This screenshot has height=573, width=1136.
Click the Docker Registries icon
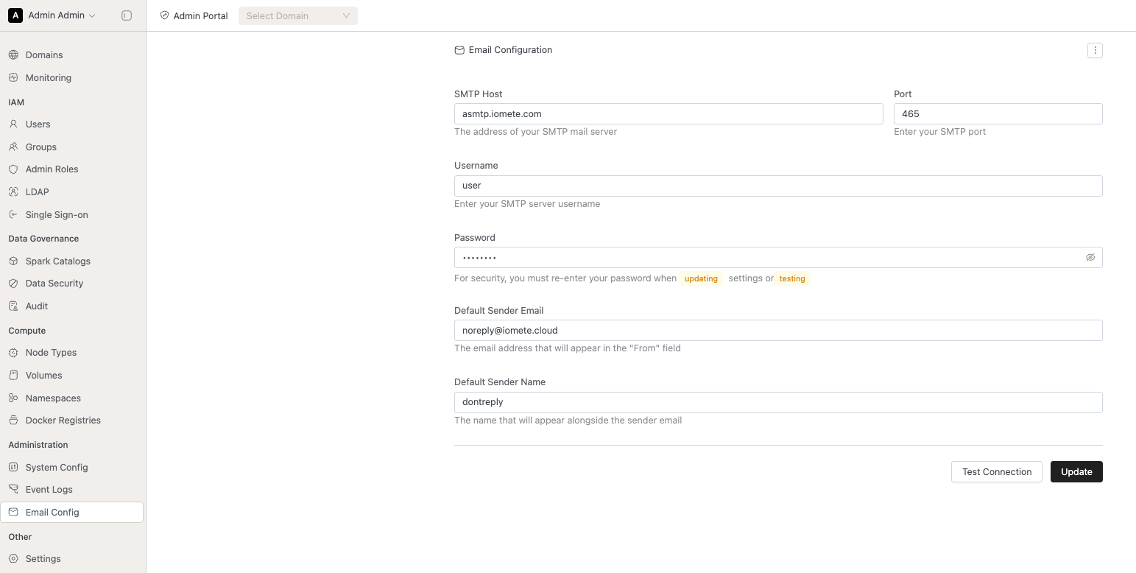pos(13,421)
